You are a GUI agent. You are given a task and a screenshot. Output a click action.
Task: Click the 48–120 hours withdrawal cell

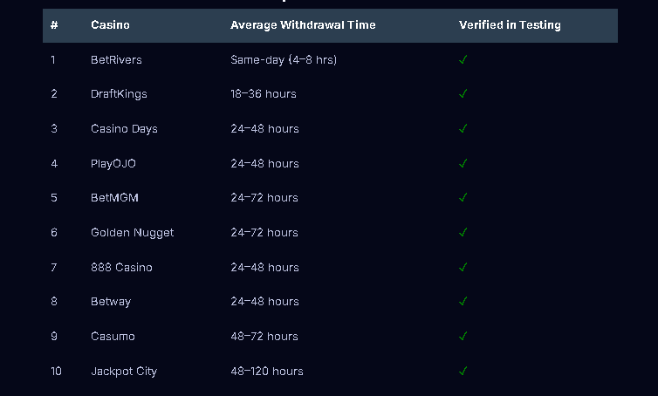pyautogui.click(x=266, y=371)
